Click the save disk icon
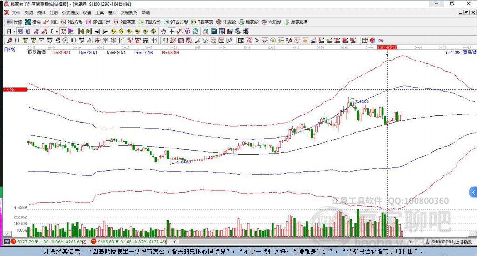 (x=230, y=31)
